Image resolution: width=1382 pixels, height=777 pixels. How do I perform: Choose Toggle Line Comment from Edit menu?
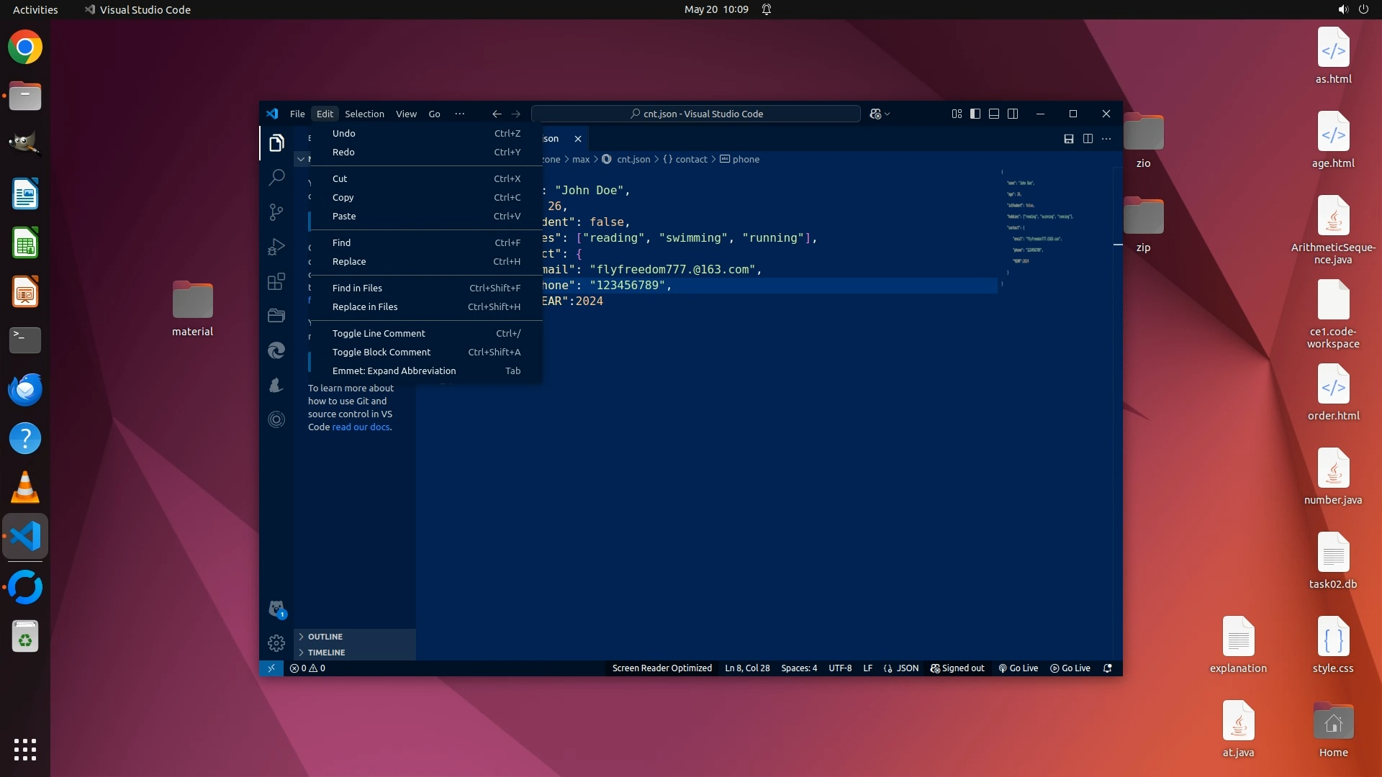(x=379, y=333)
